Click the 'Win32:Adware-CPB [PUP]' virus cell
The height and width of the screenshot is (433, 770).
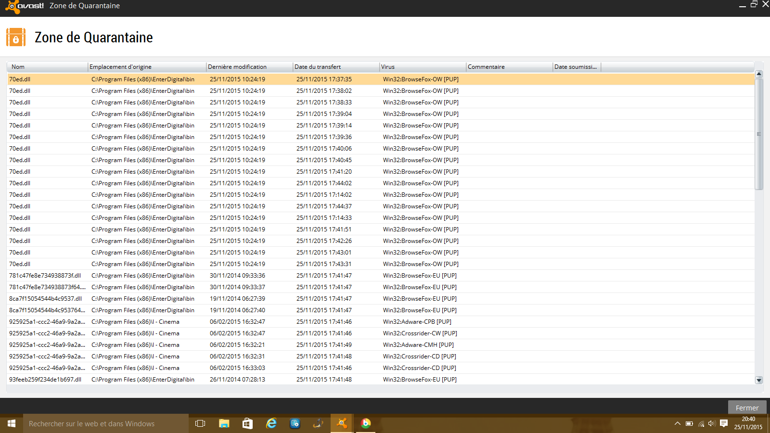pos(417,322)
